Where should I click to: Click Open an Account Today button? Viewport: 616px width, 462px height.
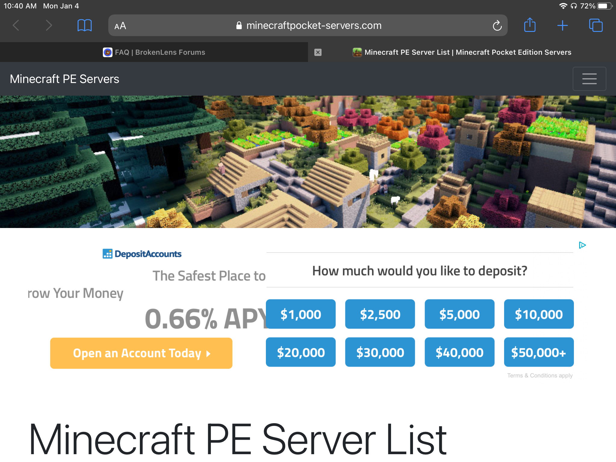[x=141, y=353]
